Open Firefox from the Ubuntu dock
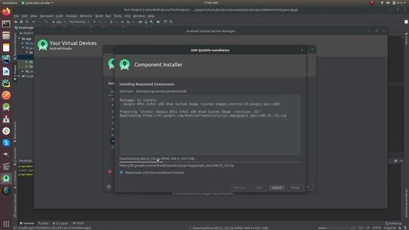409x230 pixels. pos(6,11)
